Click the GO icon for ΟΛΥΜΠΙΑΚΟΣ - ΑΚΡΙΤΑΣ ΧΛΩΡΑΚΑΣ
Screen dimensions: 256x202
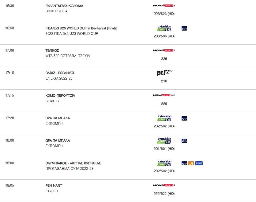coord(184,163)
